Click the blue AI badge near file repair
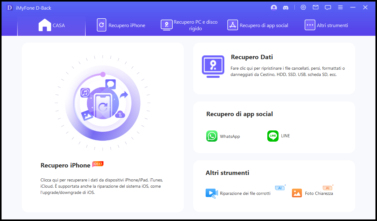This screenshot has width=377, height=221. 280,188
